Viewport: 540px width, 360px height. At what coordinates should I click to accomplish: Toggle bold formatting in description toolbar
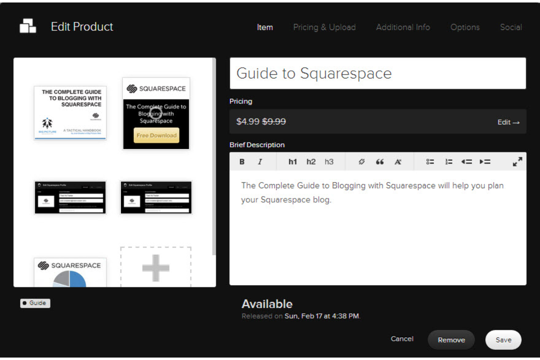pyautogui.click(x=242, y=162)
